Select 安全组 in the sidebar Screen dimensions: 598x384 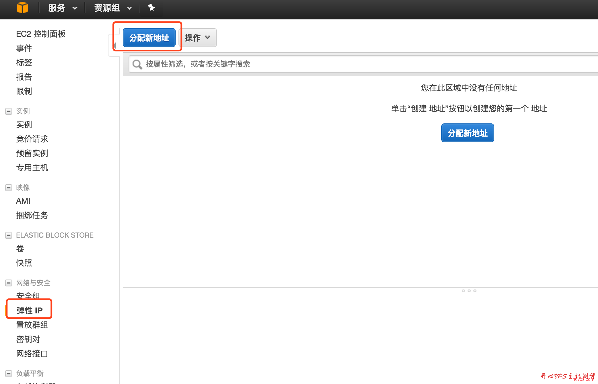pos(28,296)
